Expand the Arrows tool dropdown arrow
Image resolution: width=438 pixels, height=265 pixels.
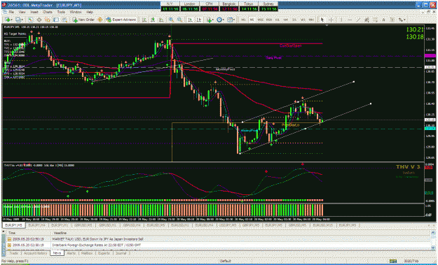click(x=404, y=20)
